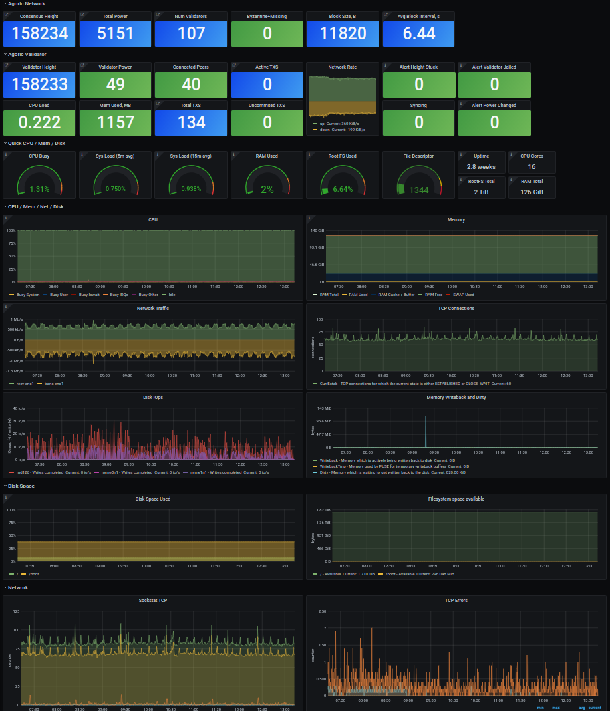Open the TCP Errors panel title menu
610x711 pixels.
click(456, 600)
